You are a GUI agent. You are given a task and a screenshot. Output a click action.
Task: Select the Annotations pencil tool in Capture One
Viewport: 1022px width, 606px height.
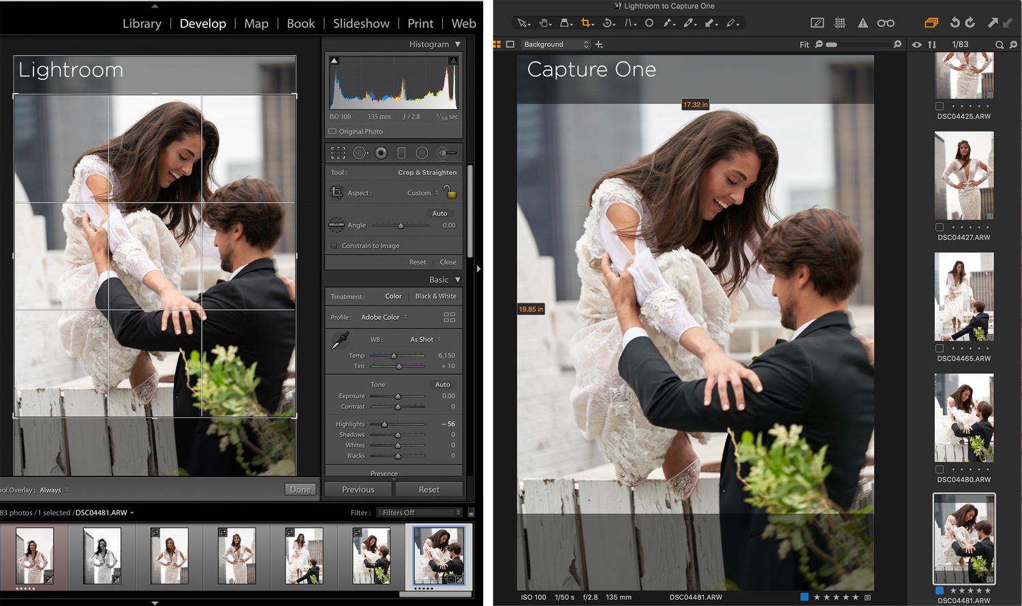coord(732,23)
